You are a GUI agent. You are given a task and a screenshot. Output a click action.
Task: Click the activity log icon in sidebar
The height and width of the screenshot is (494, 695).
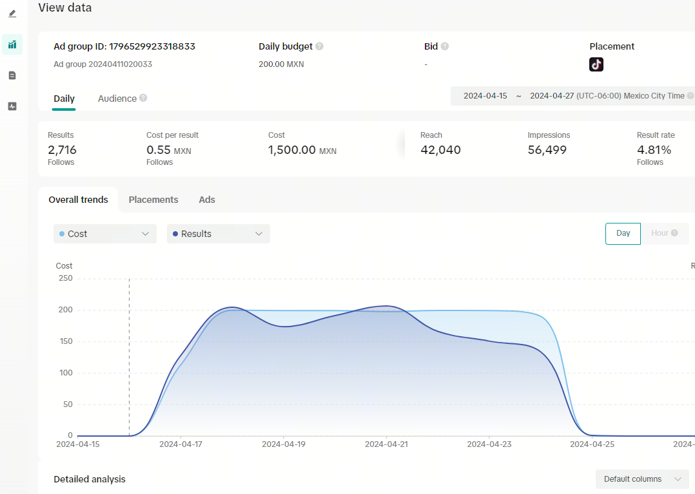(12, 106)
